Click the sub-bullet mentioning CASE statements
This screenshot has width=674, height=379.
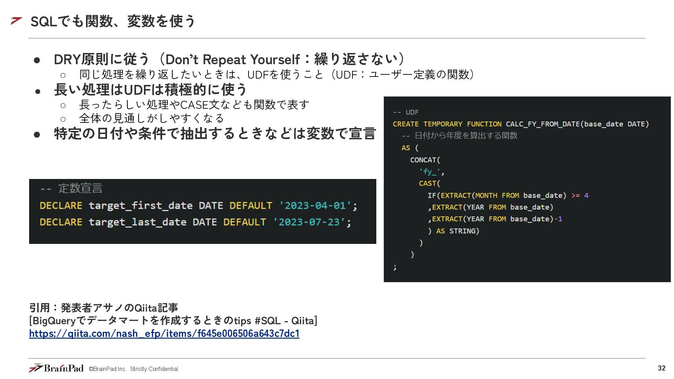click(x=194, y=105)
